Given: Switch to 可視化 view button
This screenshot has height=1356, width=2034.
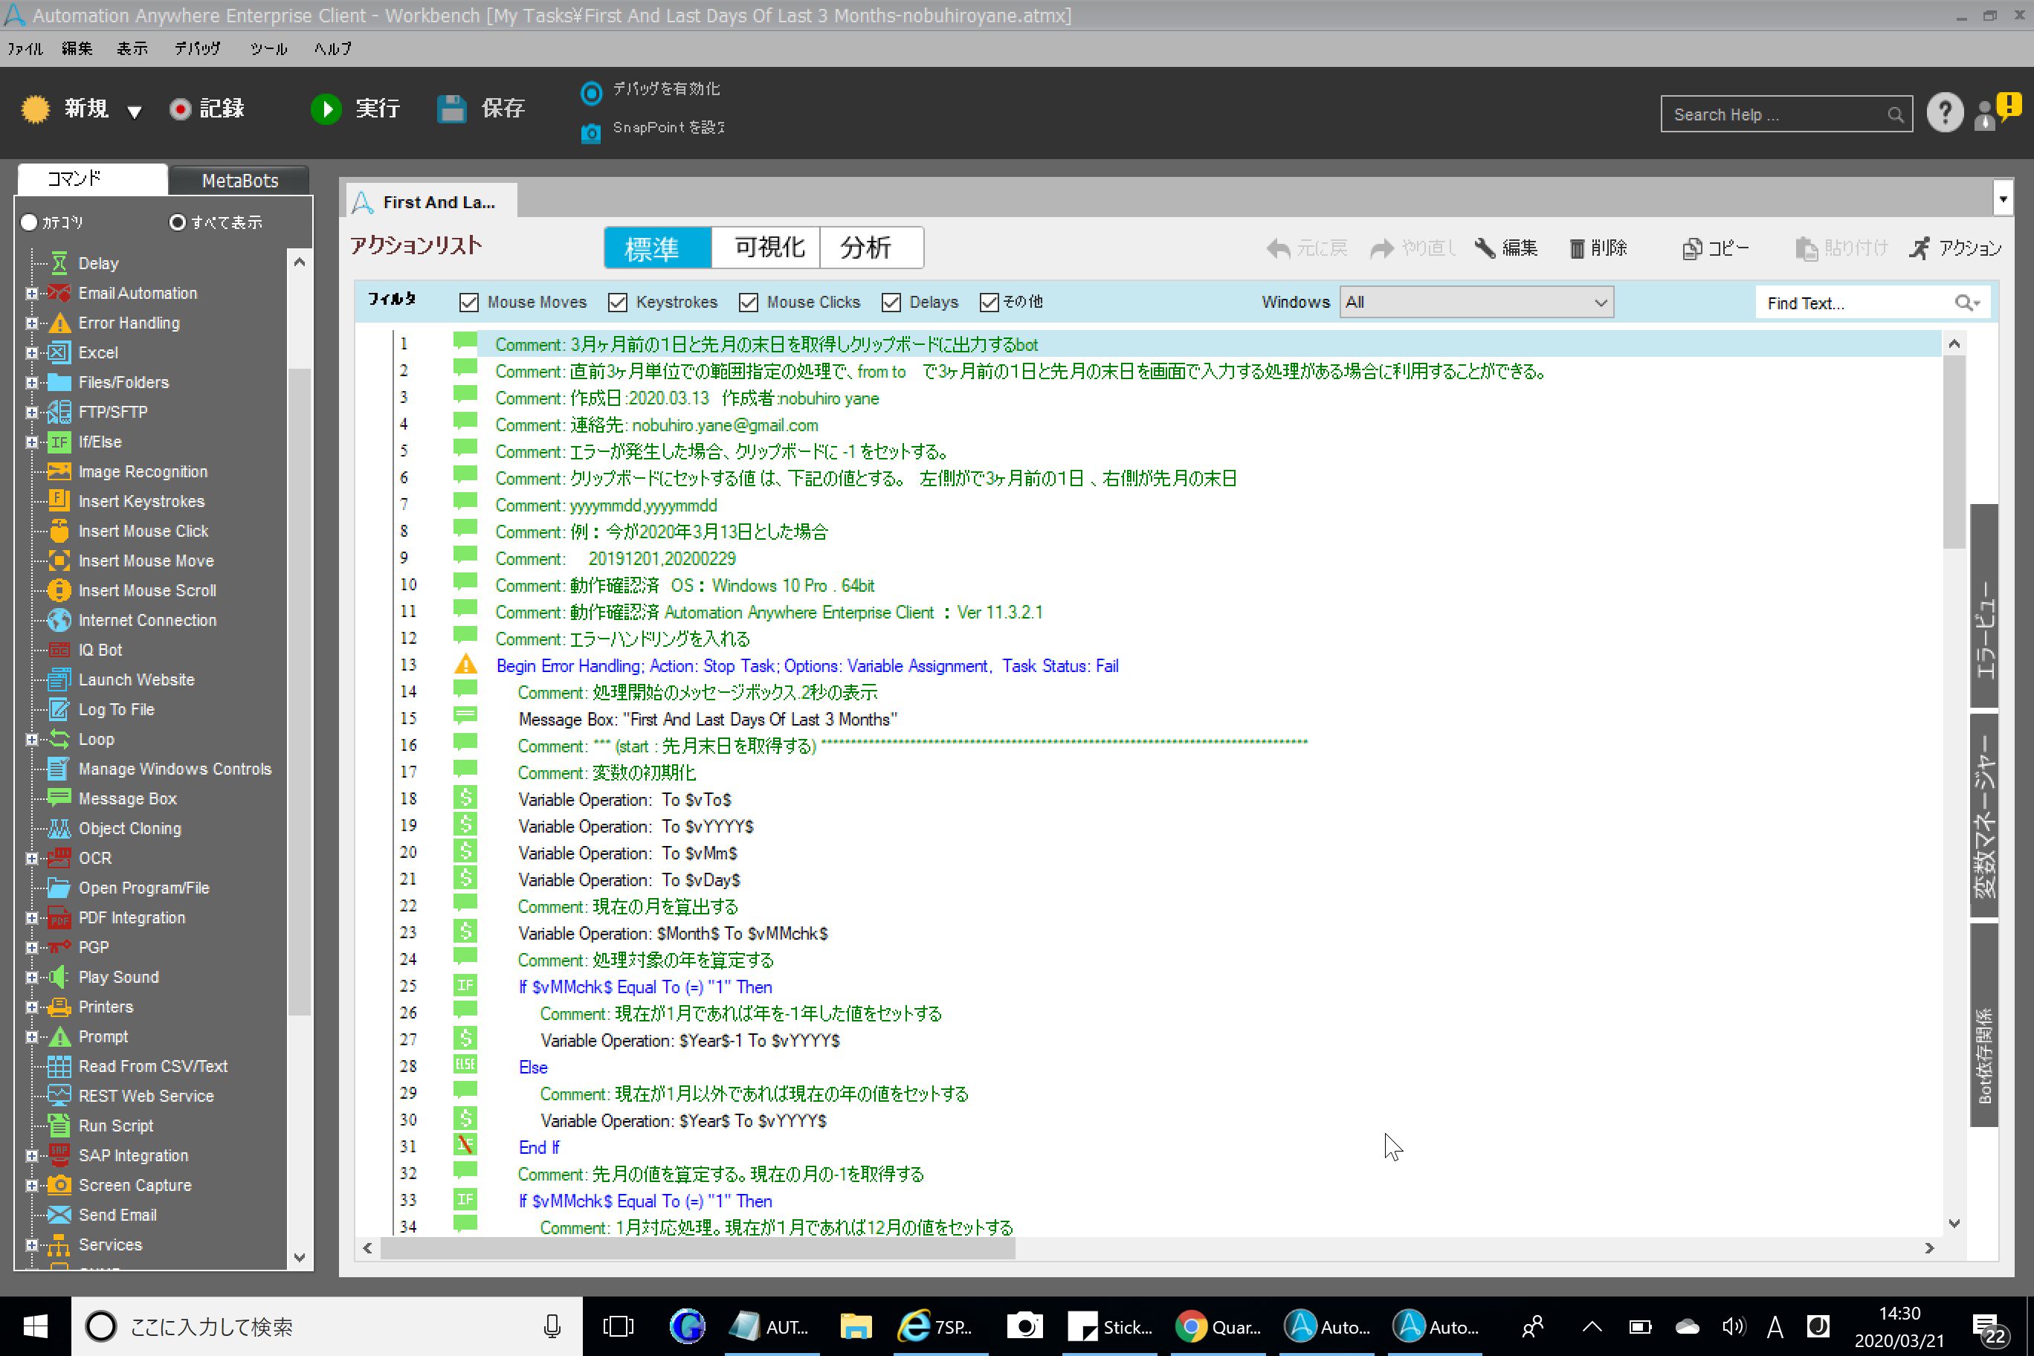Looking at the screenshot, I should (768, 248).
